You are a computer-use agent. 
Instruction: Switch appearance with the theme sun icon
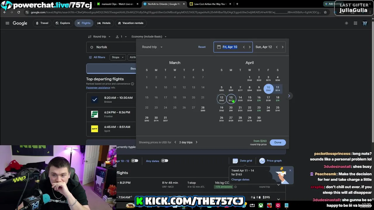click(347, 23)
